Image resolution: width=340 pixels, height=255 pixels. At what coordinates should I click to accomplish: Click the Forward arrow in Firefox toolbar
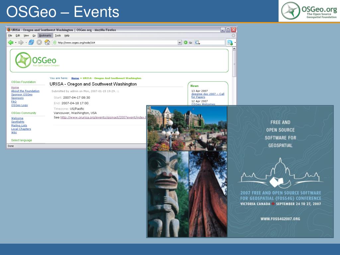coord(21,42)
